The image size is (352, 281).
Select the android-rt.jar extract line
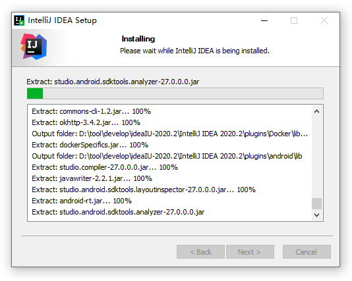(x=82, y=201)
